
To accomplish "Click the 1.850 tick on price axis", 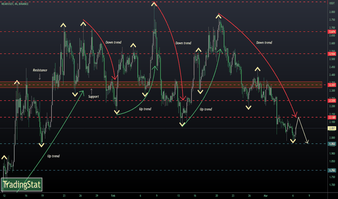I will 332,161.
